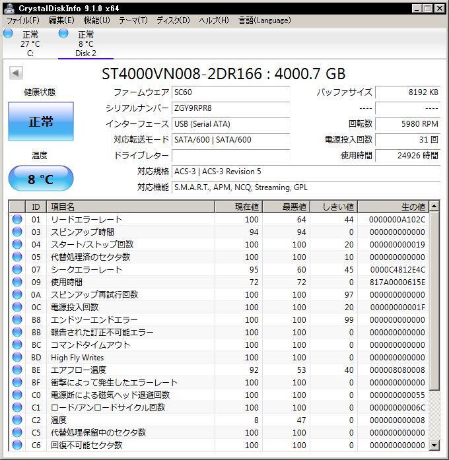Click raw value 000008080008 of エアフロー温度

point(397,370)
